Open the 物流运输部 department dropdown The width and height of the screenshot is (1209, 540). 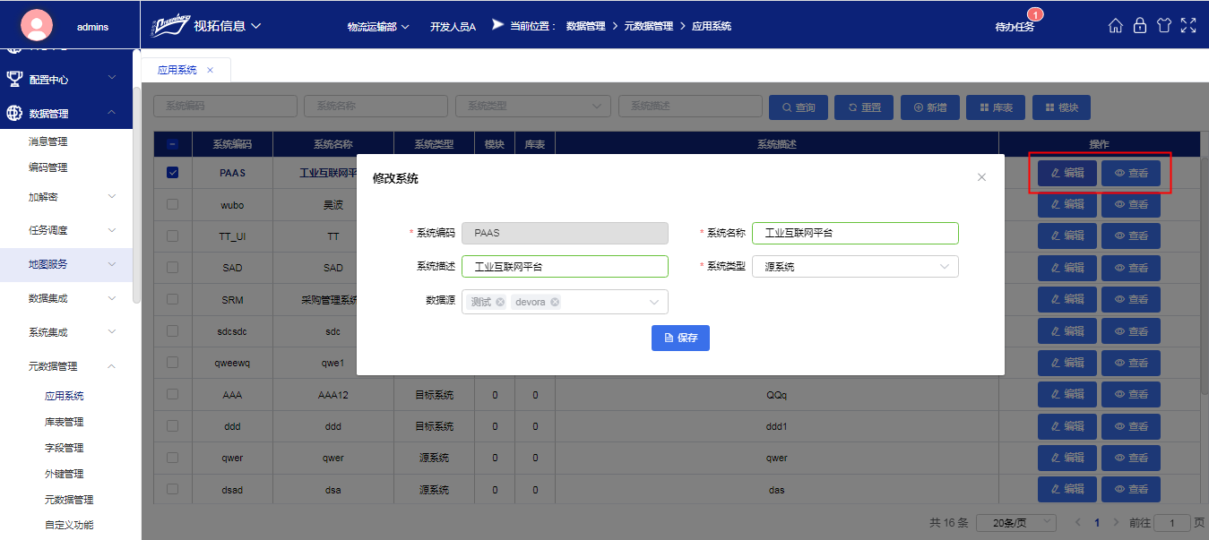378,27
